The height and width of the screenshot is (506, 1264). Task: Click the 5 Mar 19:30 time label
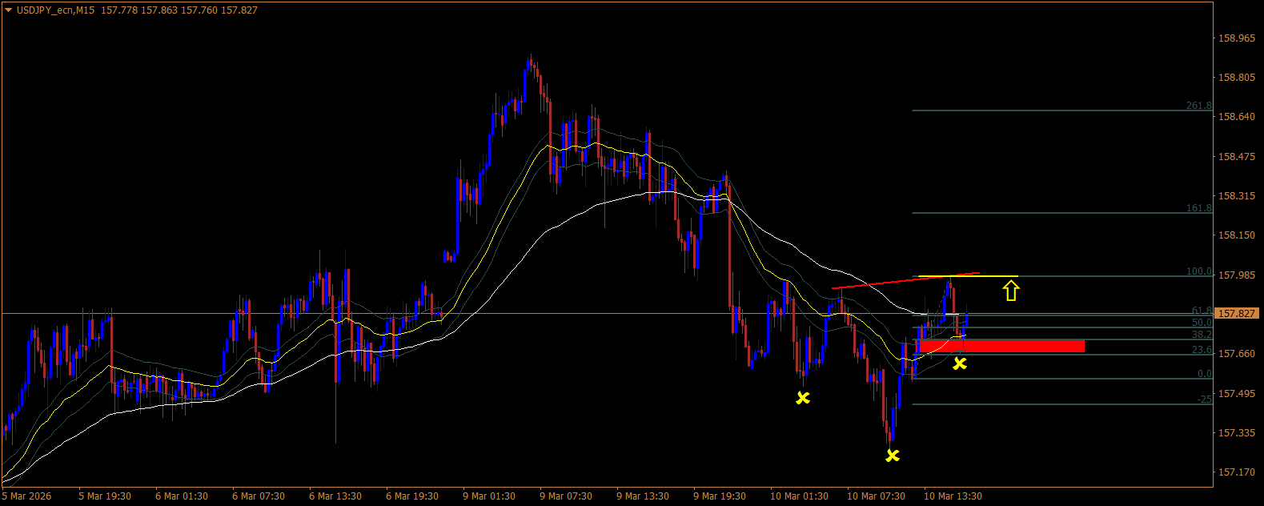click(105, 496)
